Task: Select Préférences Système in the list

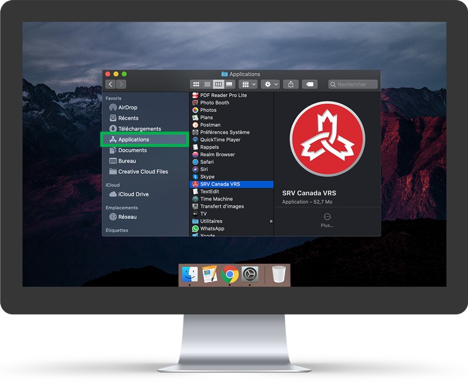Action: pyautogui.click(x=232, y=132)
